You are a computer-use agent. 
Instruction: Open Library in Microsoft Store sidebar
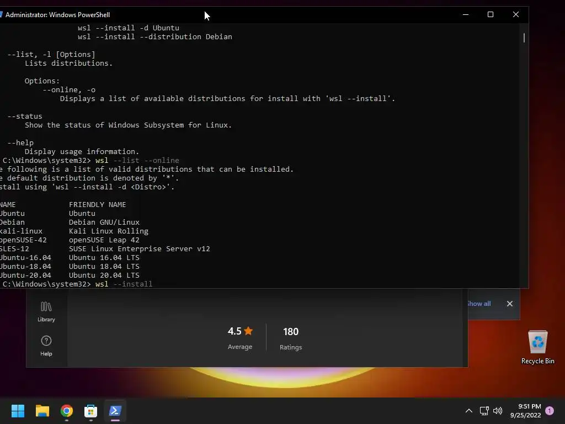[x=46, y=311]
